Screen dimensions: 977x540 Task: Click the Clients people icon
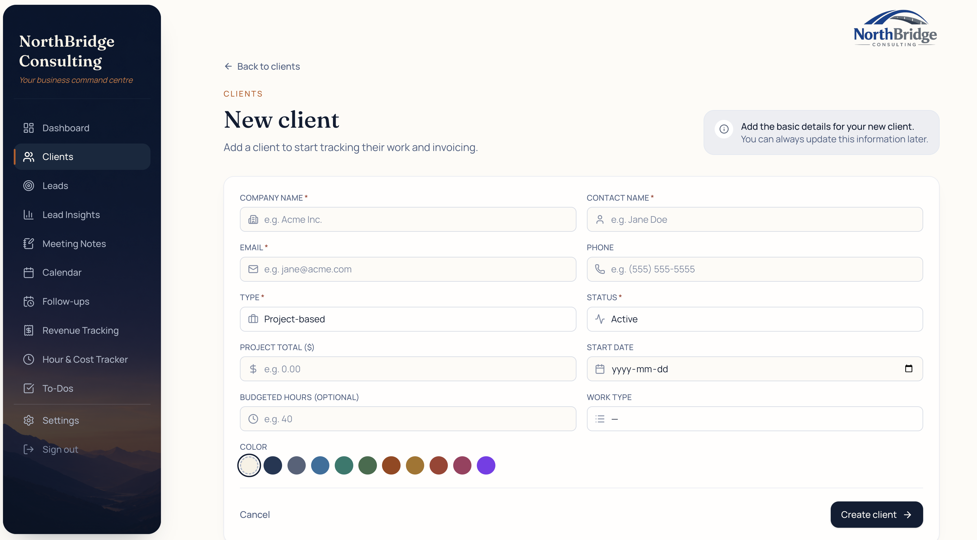click(28, 157)
